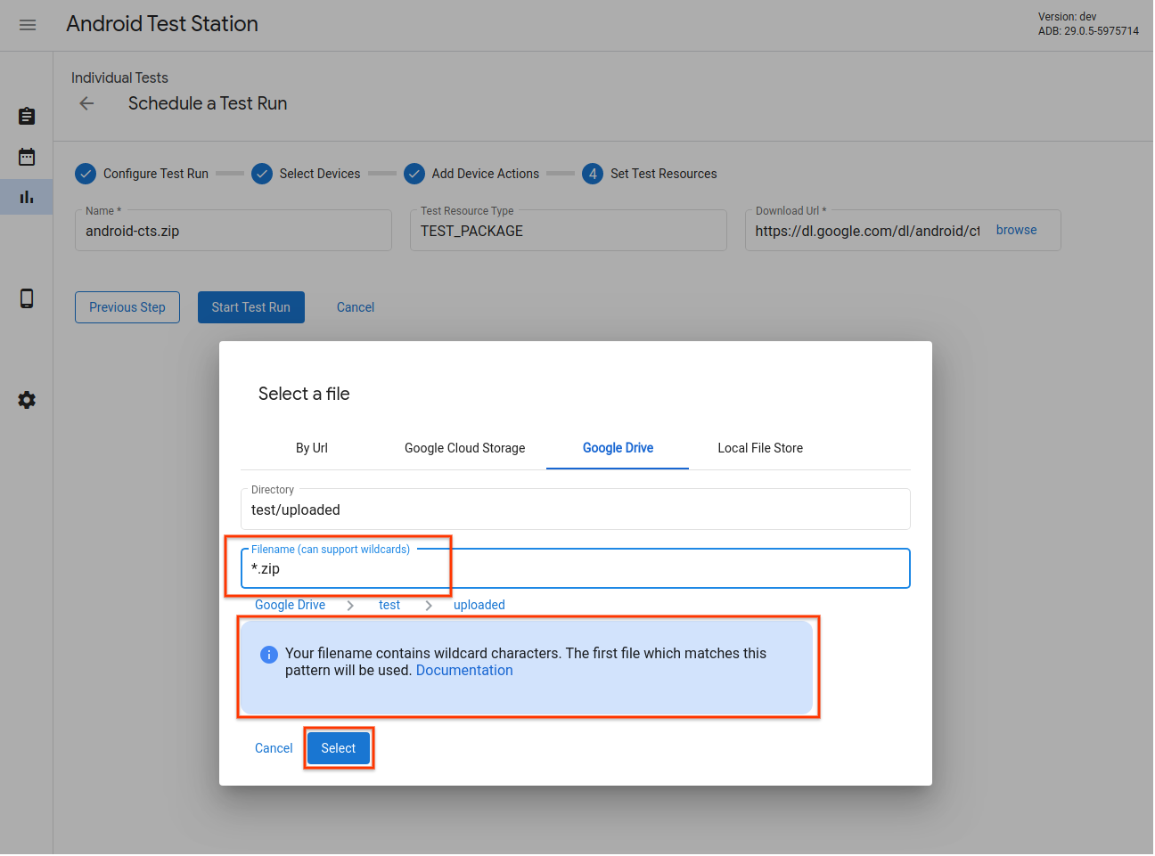This screenshot has width=1155, height=856.
Task: Click the Configure Test Run completed step
Action: (85, 174)
